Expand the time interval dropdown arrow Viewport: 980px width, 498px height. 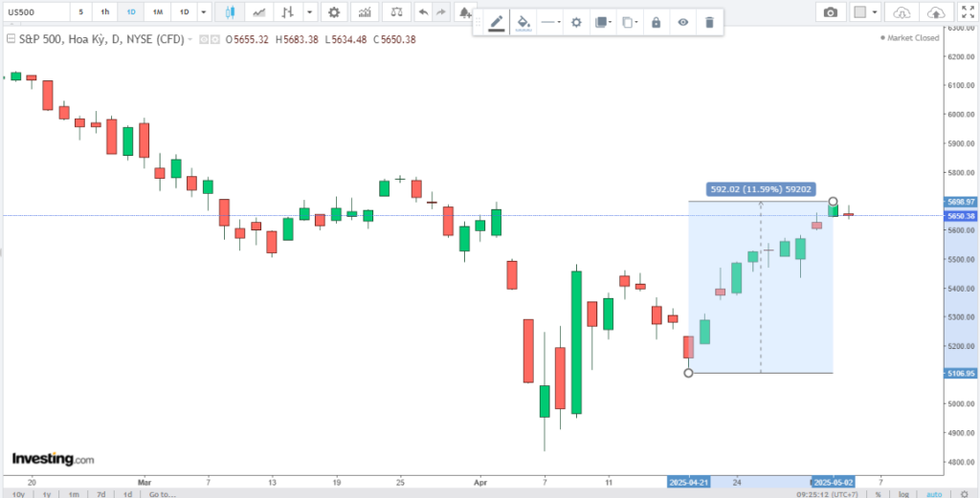coord(204,12)
